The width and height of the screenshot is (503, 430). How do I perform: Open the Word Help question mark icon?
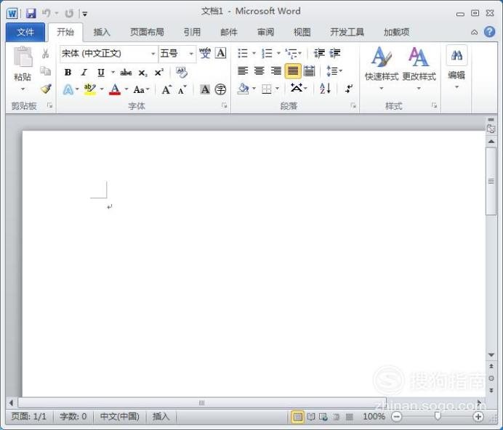point(489,32)
